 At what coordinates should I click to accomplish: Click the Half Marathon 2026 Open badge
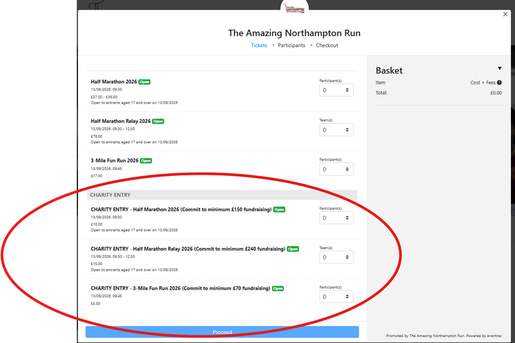click(x=144, y=82)
